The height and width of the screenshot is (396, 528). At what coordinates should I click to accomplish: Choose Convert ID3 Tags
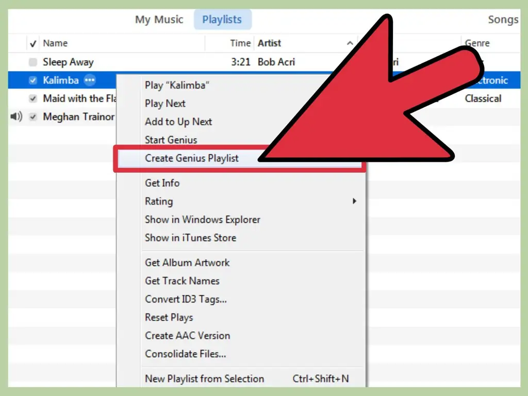point(185,299)
